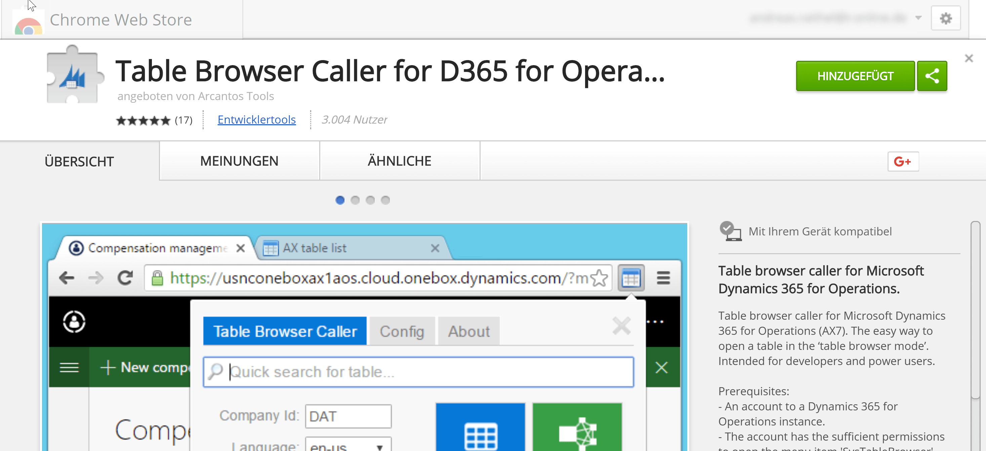
Task: Open the Entwicklertools category link
Action: point(256,119)
